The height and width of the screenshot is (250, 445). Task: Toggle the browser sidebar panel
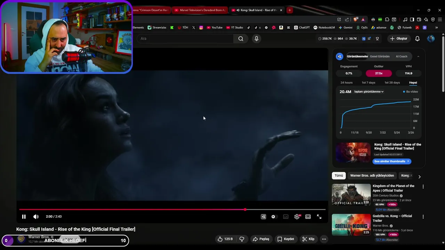point(412,19)
